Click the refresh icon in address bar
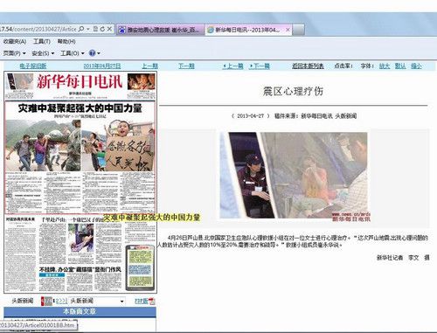 pyautogui.click(x=102, y=29)
